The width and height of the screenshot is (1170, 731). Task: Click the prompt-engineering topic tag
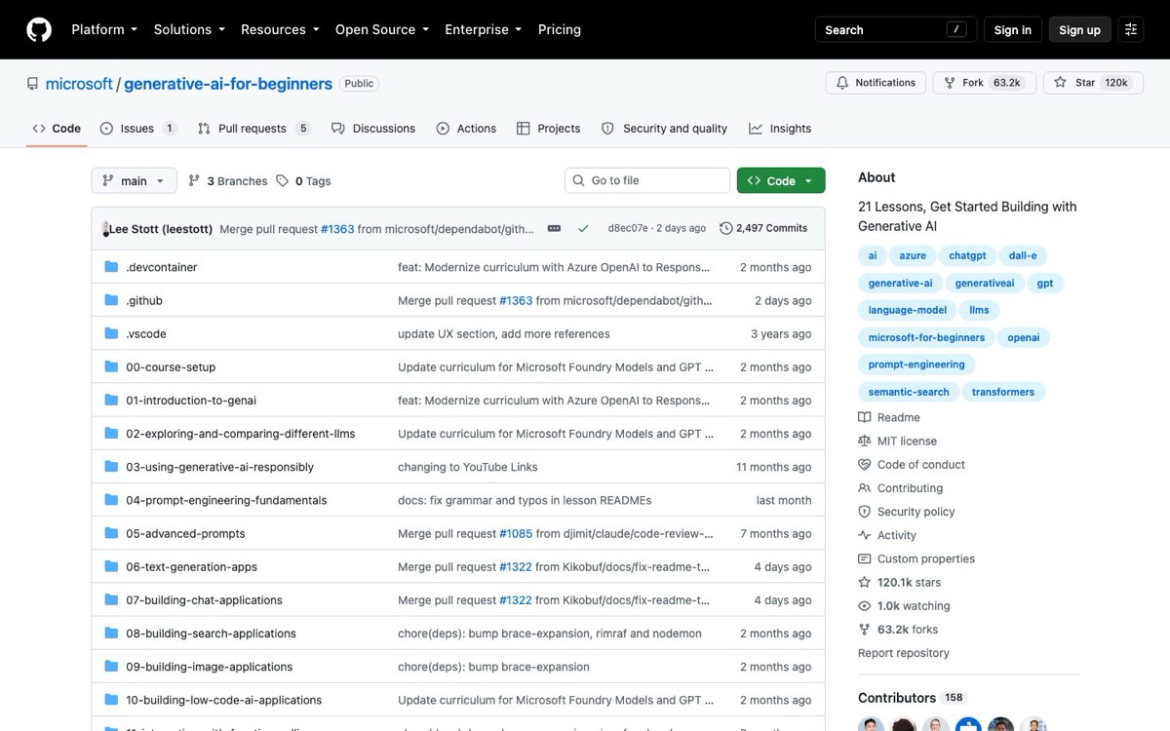[x=916, y=365]
